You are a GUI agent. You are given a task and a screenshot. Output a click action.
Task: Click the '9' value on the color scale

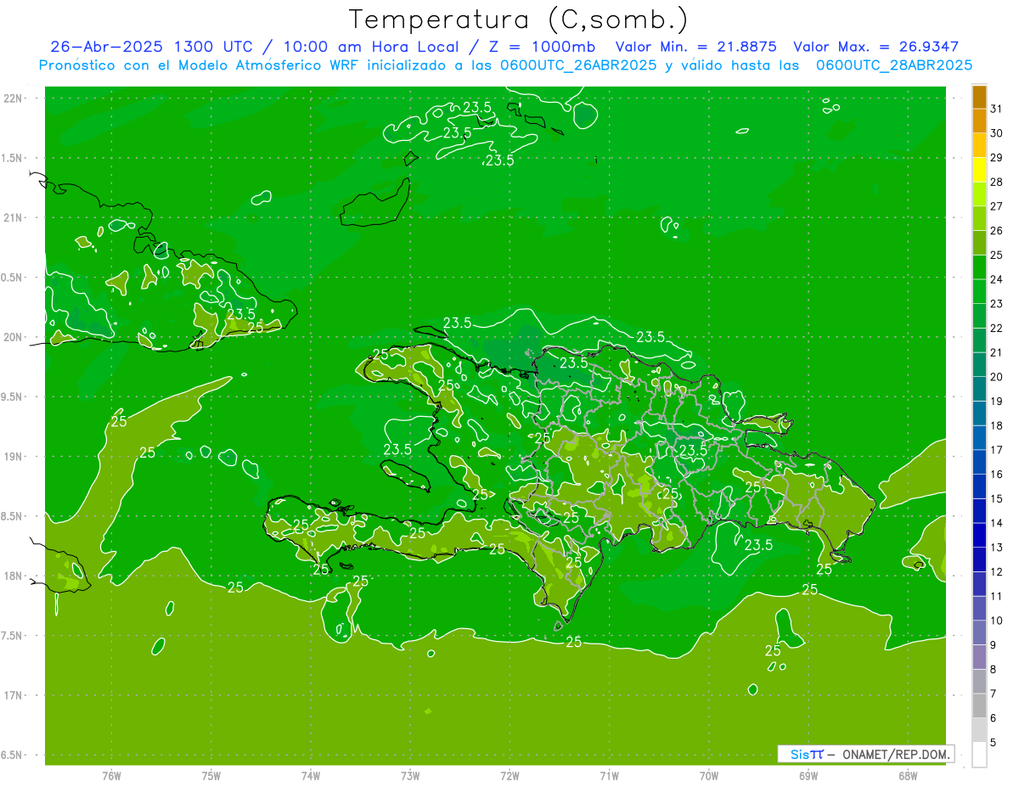[x=993, y=645]
